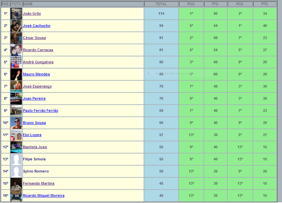Open João Grilo's profile link

[32, 14]
